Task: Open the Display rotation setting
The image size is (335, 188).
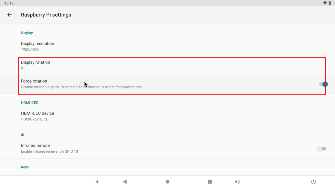Action: coord(167,65)
